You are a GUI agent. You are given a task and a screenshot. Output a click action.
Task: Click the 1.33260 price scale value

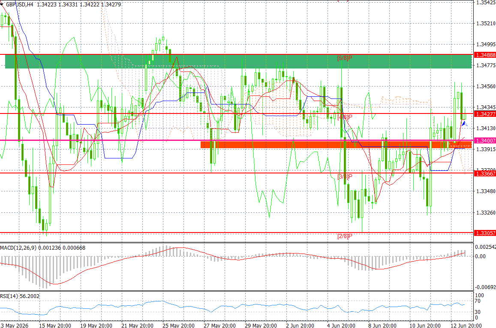pos(486,213)
